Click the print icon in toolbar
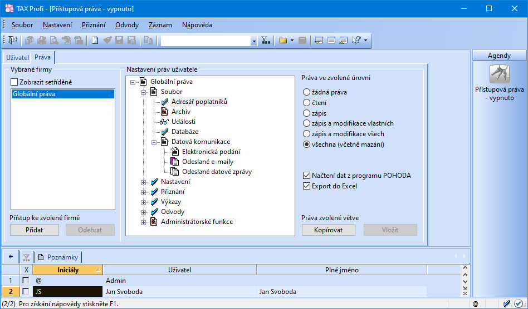 [x=42, y=41]
